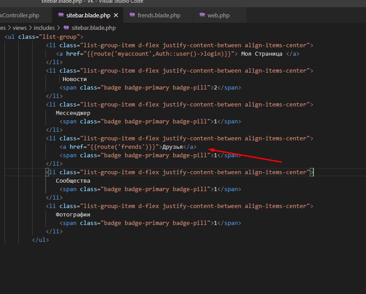This screenshot has height=294, width=366.
Task: Click the word Сообщества in code
Action: click(73, 181)
